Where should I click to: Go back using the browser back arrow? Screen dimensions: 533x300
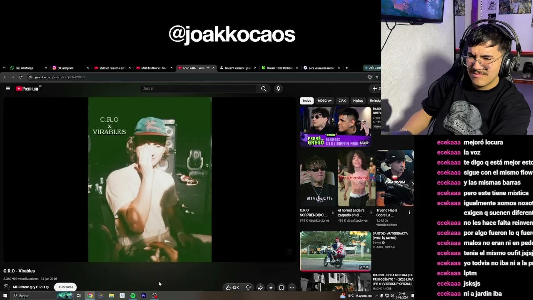click(x=5, y=77)
